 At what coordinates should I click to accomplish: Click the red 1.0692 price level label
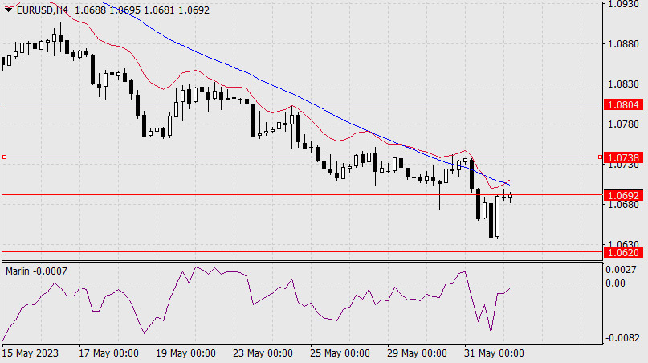(624, 195)
